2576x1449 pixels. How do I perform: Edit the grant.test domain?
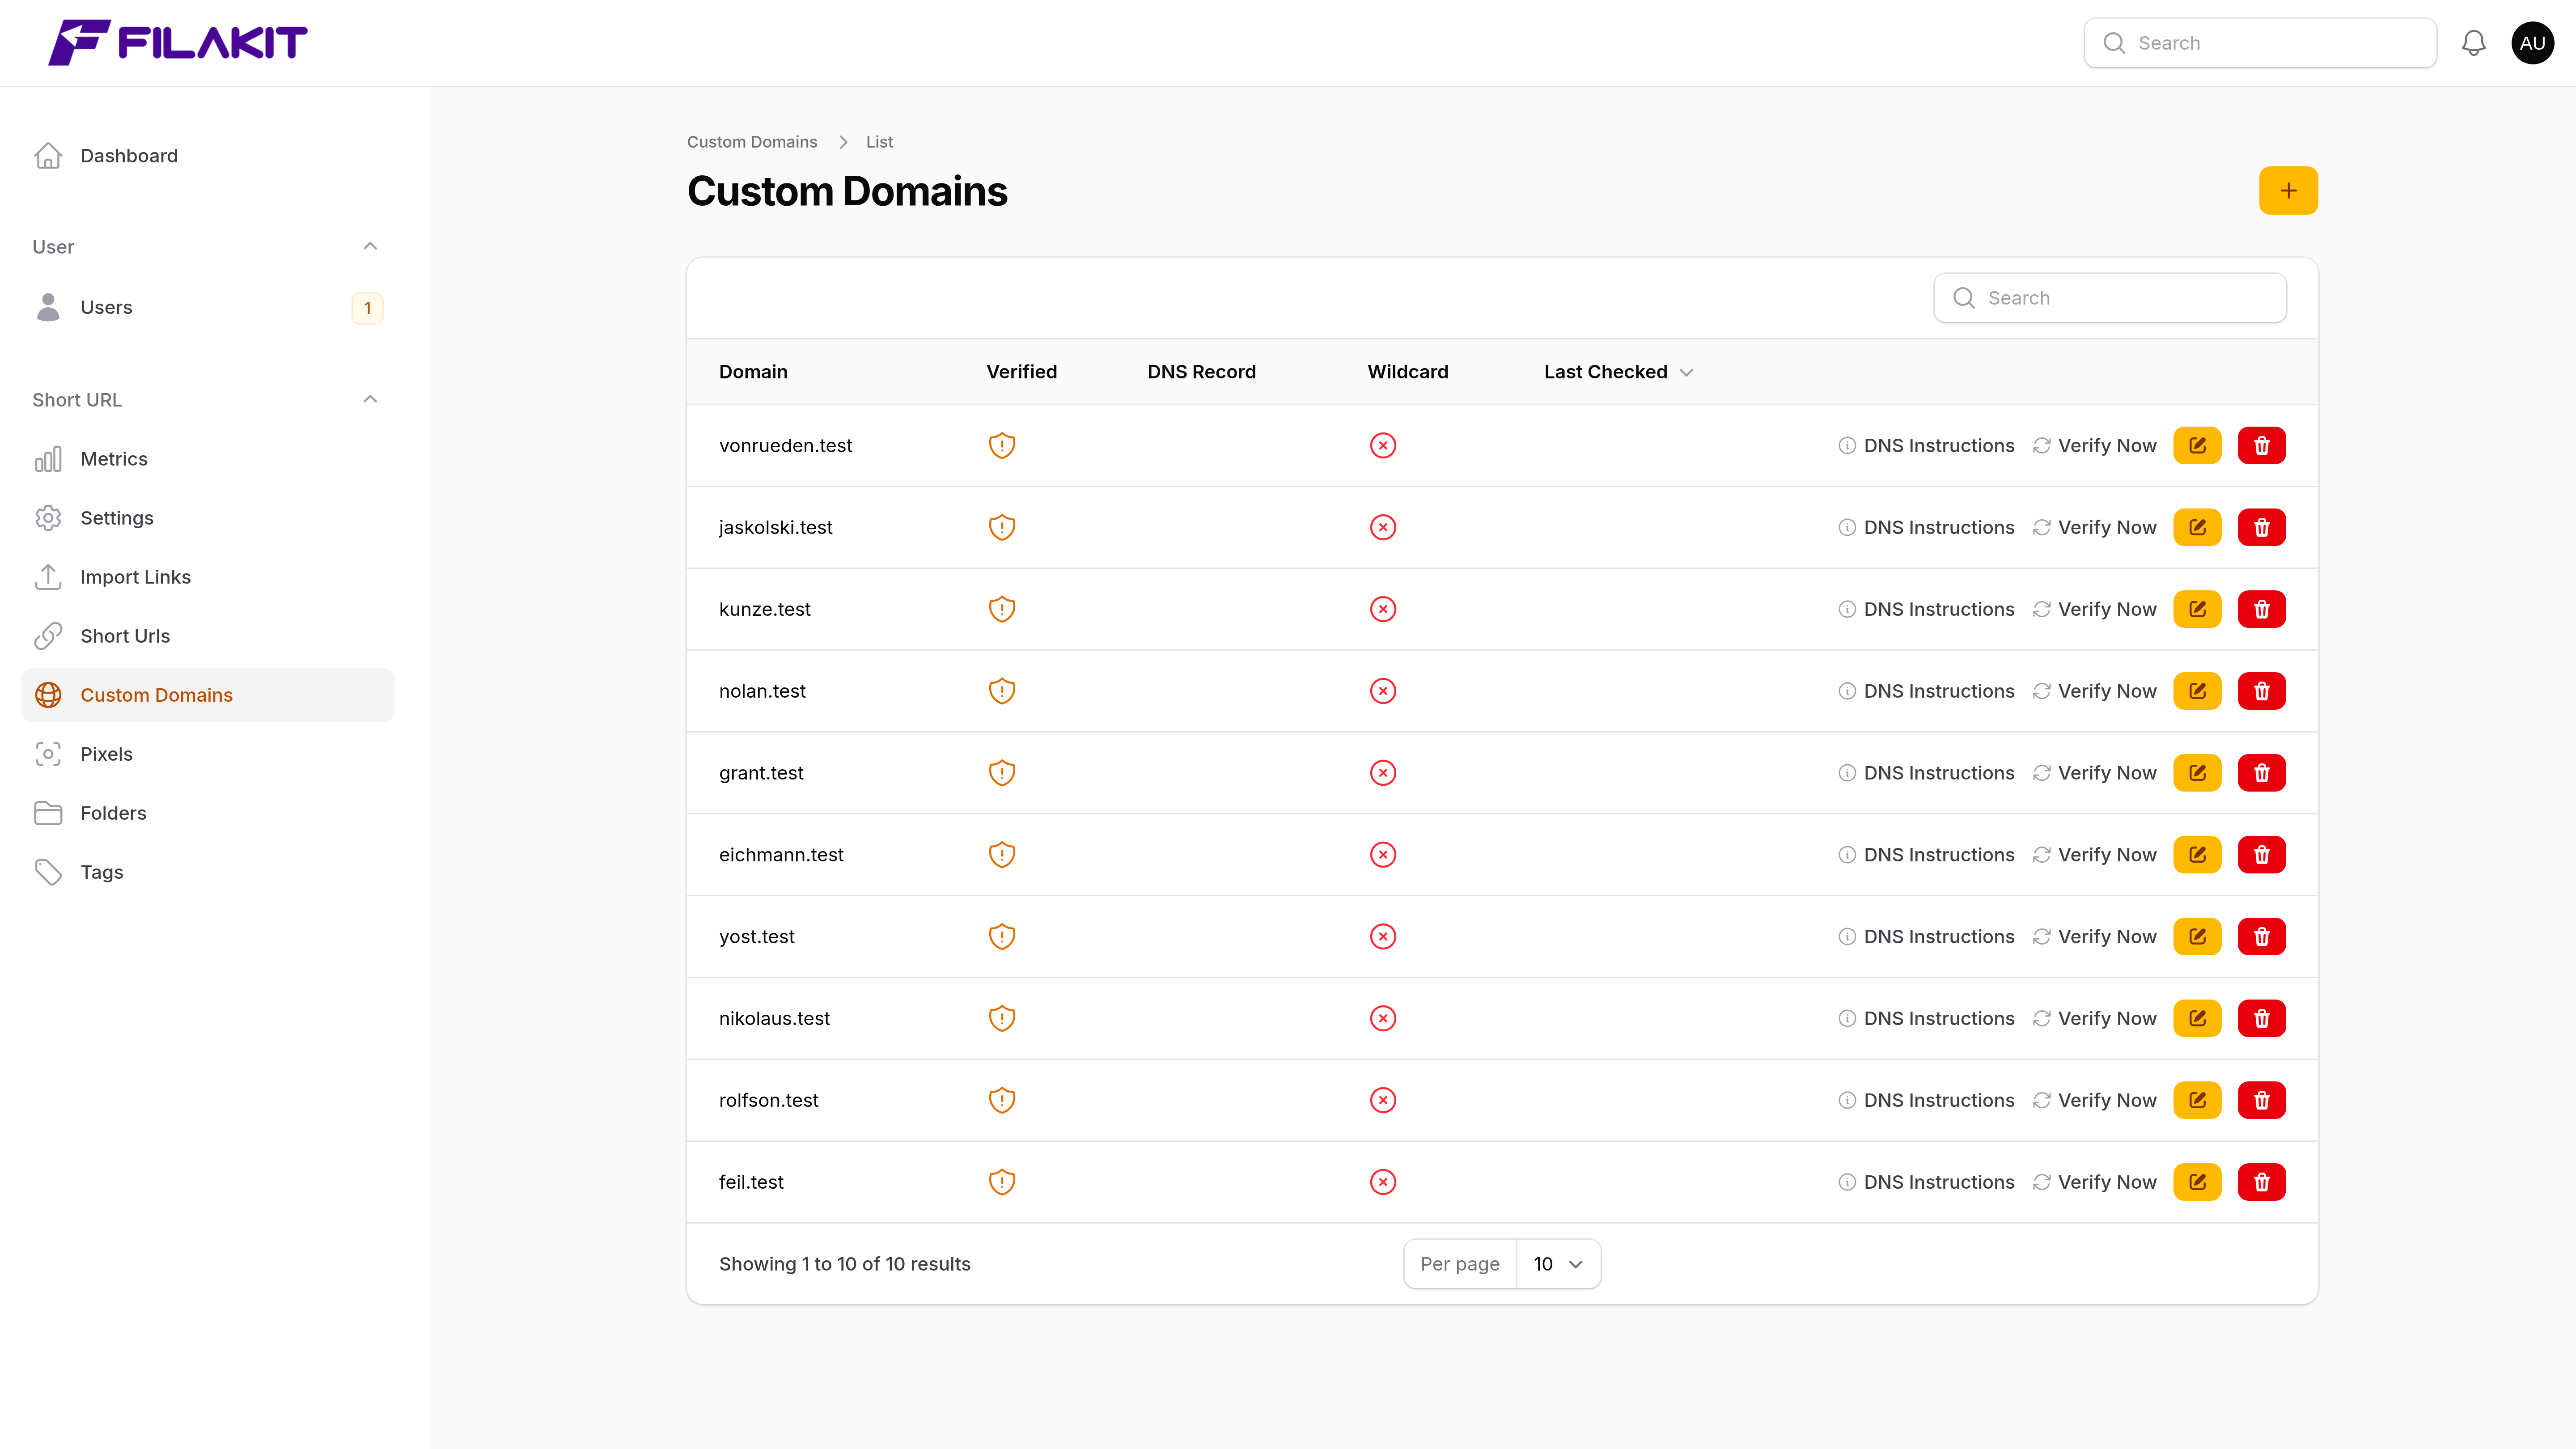click(x=2197, y=773)
